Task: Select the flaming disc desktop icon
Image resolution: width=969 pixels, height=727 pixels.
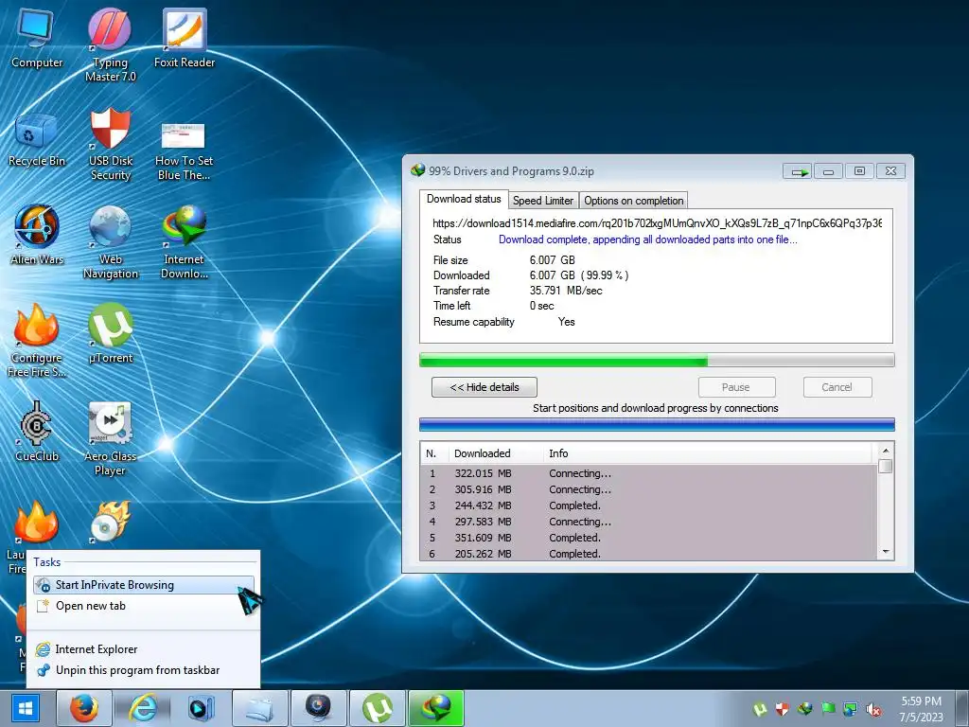Action: tap(110, 522)
